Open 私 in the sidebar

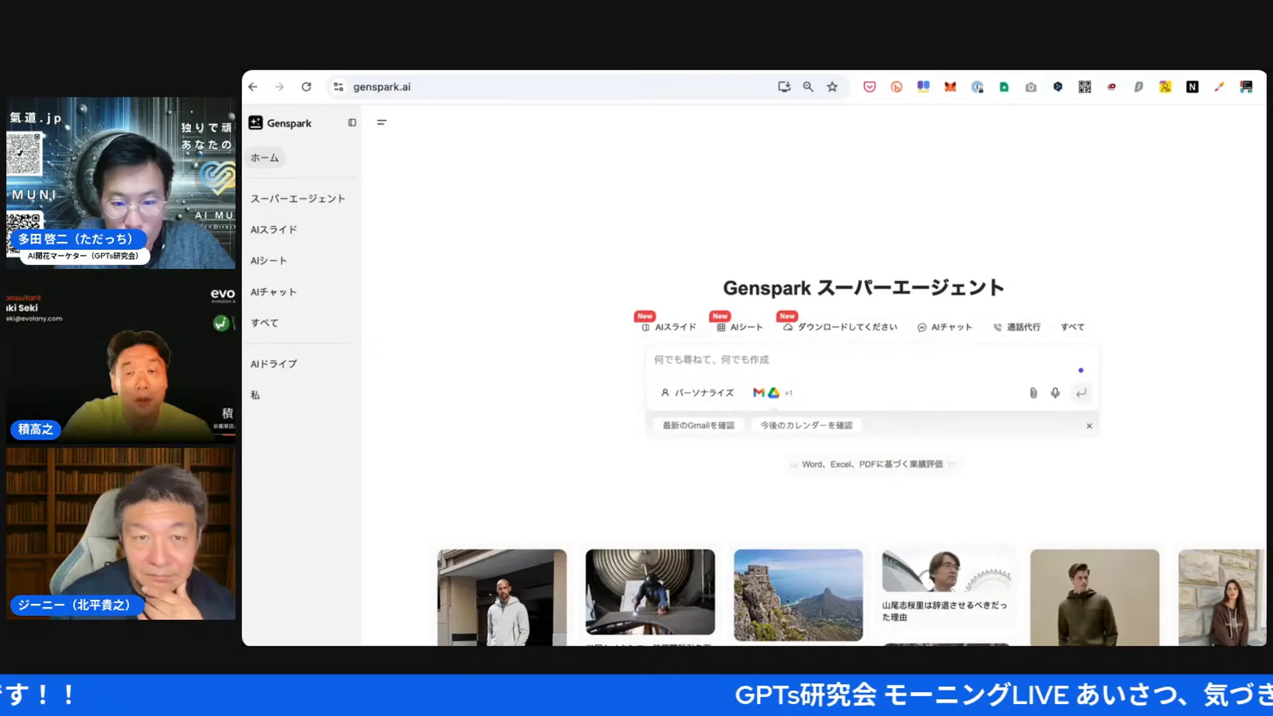click(x=255, y=395)
